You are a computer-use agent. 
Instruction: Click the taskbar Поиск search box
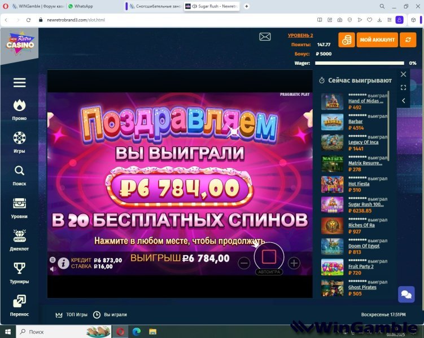tap(64, 332)
